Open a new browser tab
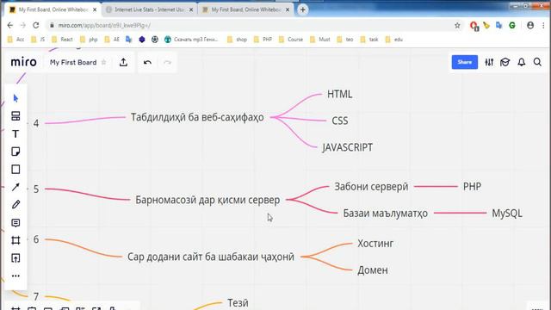This screenshot has width=551, height=310. (x=302, y=9)
